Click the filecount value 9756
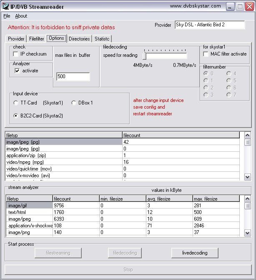The image size is (256, 280). (59, 206)
